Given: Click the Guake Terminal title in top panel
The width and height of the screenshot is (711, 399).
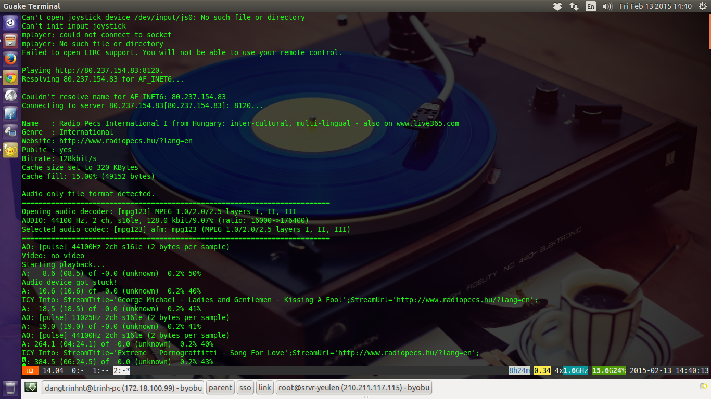Looking at the screenshot, I should click(x=32, y=6).
